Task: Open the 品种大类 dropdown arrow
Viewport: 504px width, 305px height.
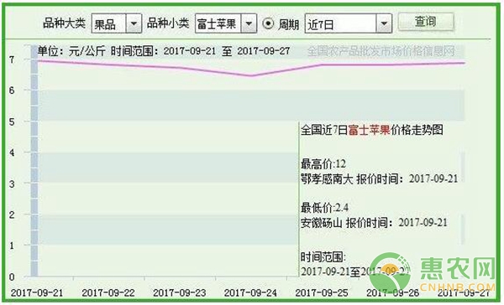Action: [x=134, y=23]
